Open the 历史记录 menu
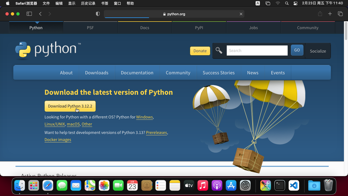 [88, 3]
